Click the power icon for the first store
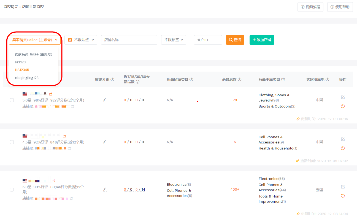Screen dimensions: 357x217 point(343,106)
